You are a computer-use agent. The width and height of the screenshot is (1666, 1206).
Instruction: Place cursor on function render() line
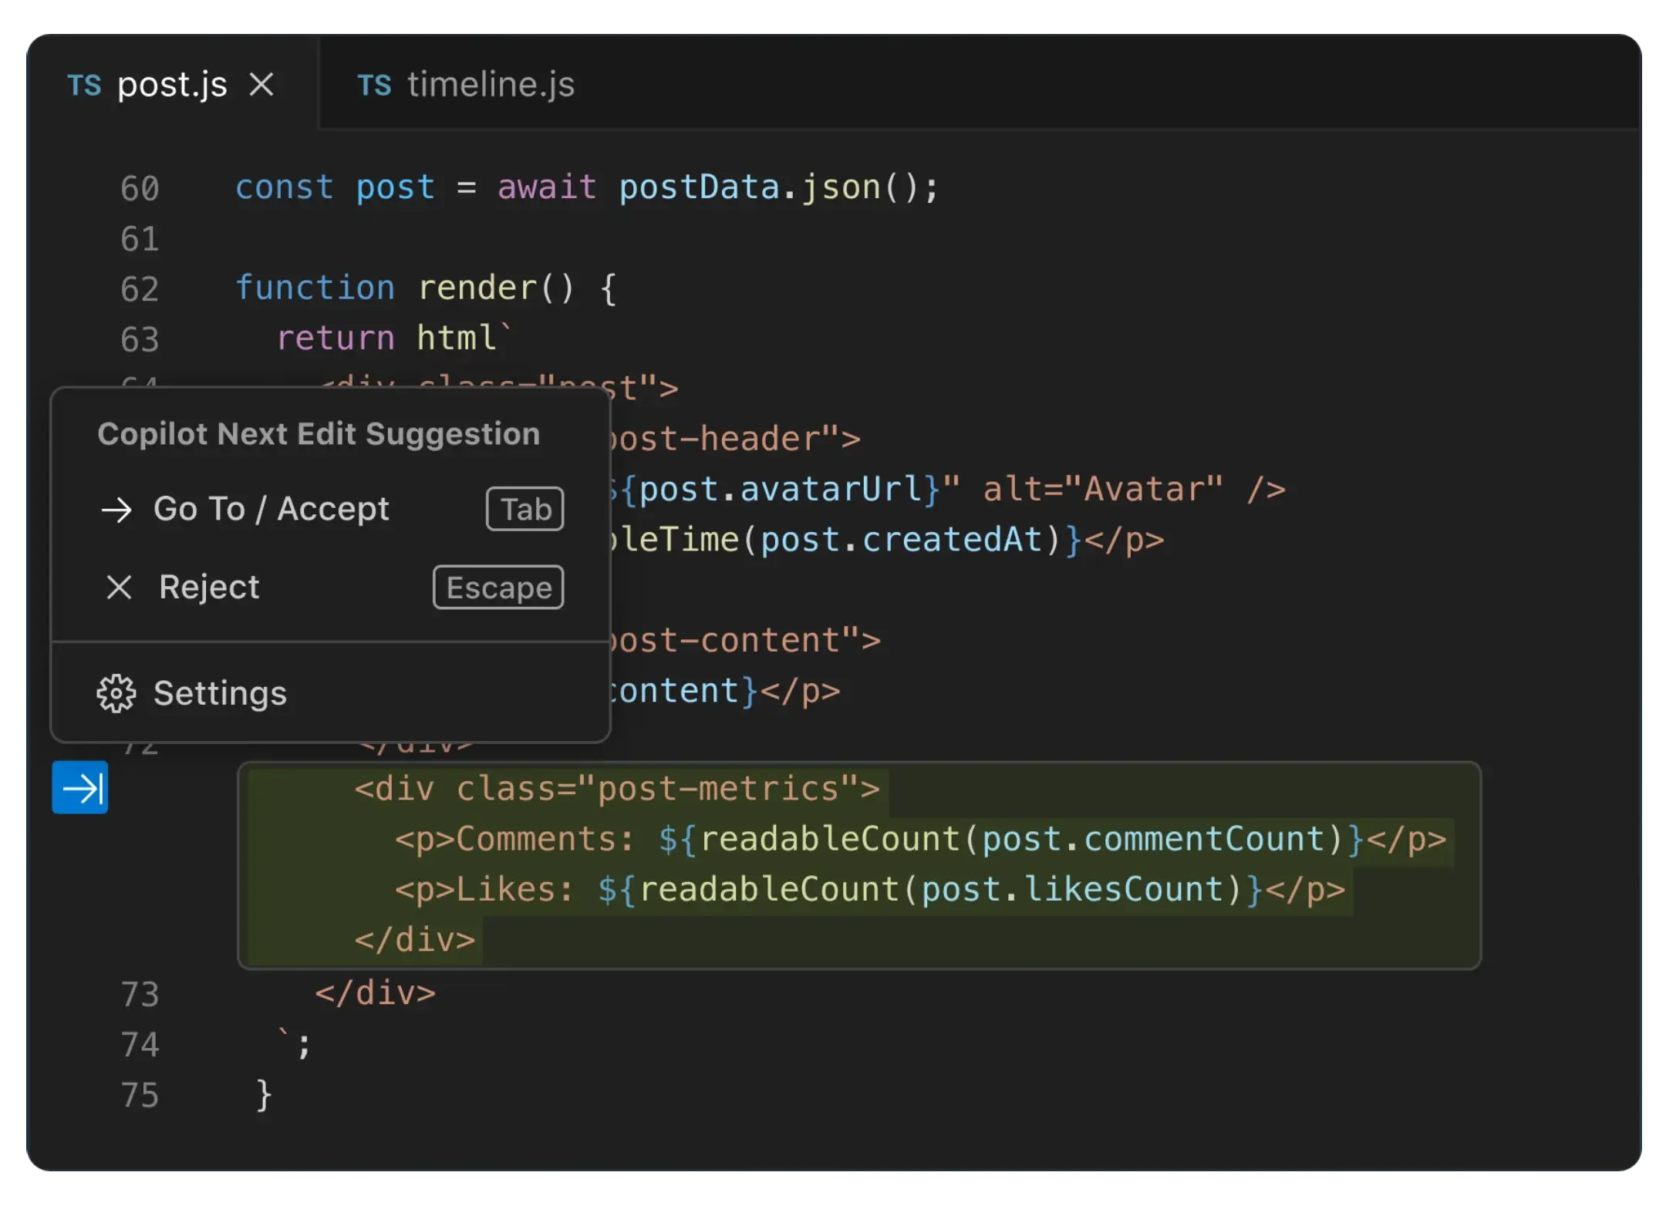coord(425,288)
